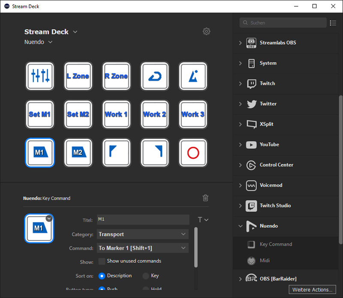Select Midi action under Nuendo
The image size is (343, 298).
pyautogui.click(x=265, y=260)
